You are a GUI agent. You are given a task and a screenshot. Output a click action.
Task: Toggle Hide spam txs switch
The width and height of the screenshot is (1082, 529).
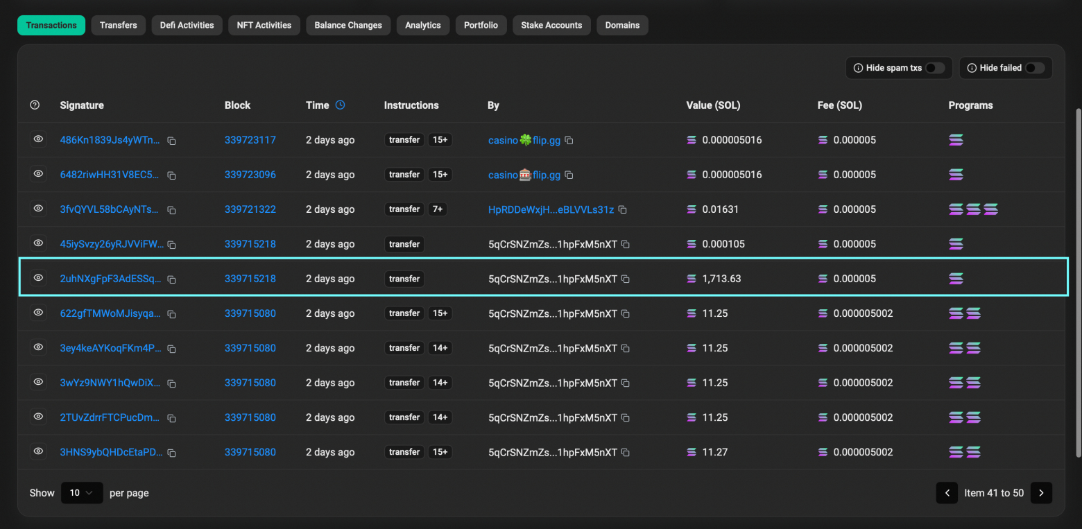(934, 68)
